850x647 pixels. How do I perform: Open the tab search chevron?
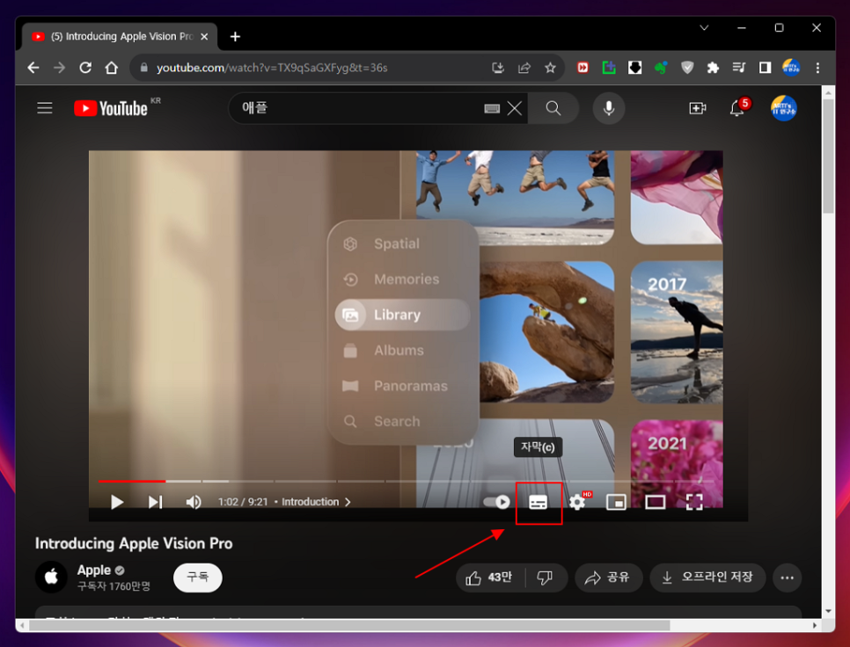pos(704,27)
